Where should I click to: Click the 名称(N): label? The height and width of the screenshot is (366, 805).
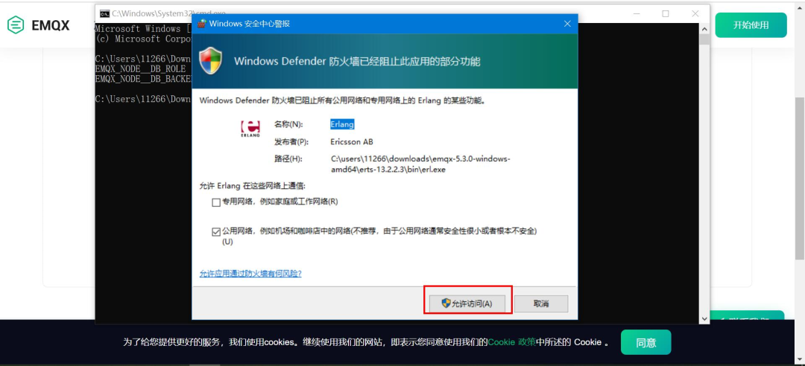(x=288, y=124)
